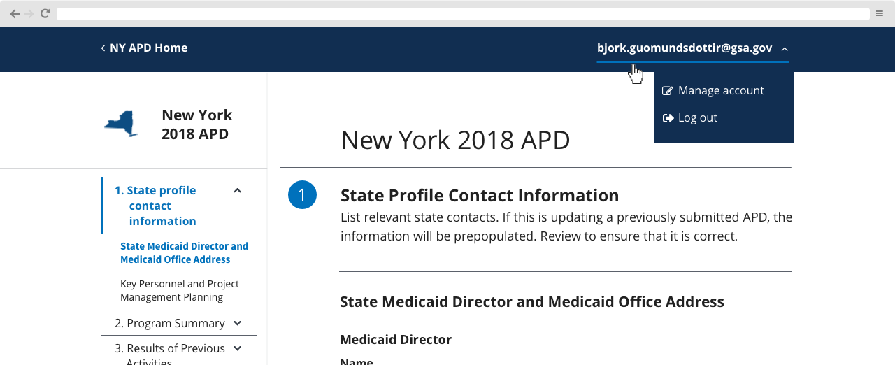The width and height of the screenshot is (895, 365).
Task: Collapse State profile contact information section
Action: click(237, 190)
